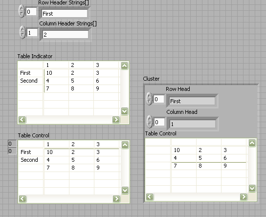
Task: Click the Column Header Strings field showing 2
Action: 66,35
